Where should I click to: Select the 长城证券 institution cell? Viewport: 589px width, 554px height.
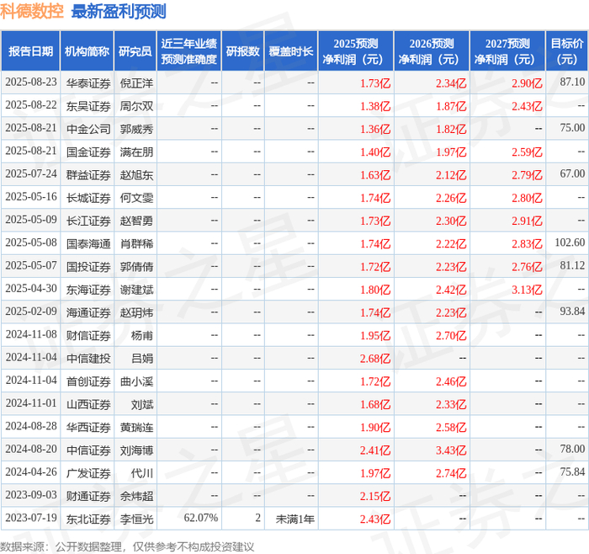[88, 198]
